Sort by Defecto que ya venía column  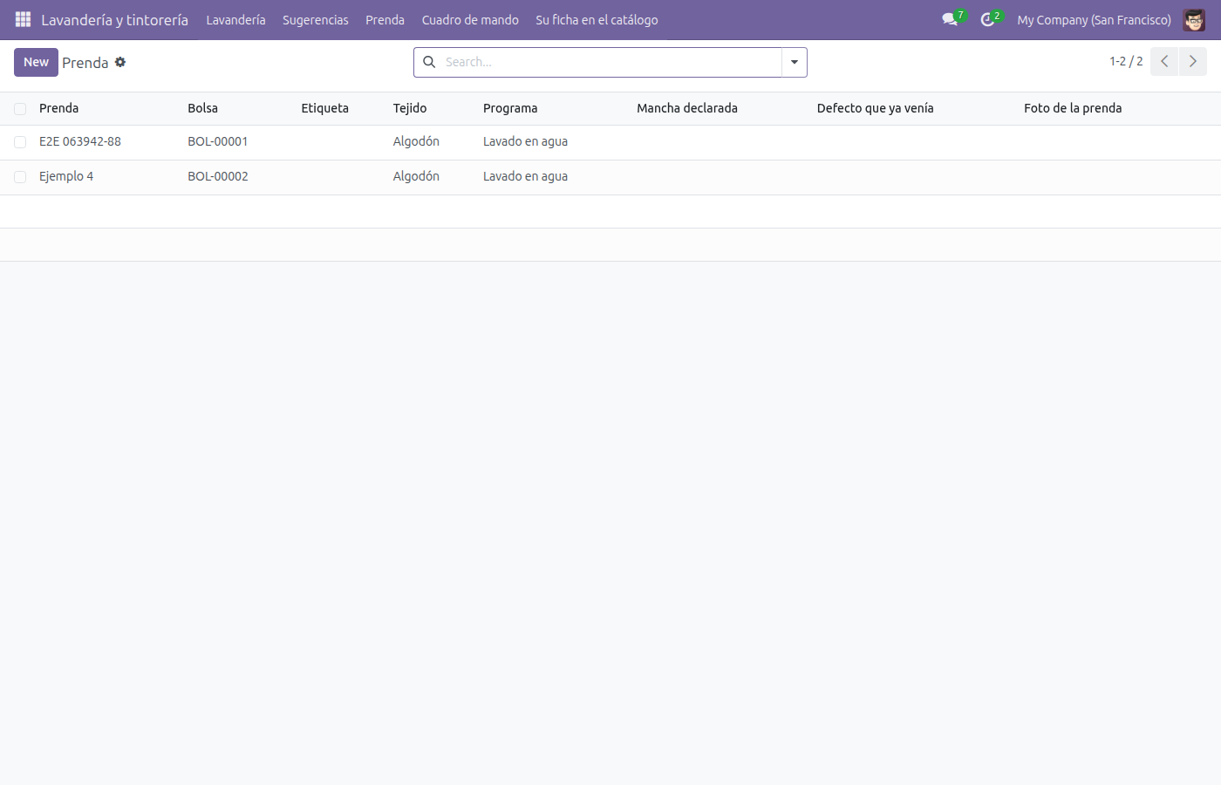875,108
